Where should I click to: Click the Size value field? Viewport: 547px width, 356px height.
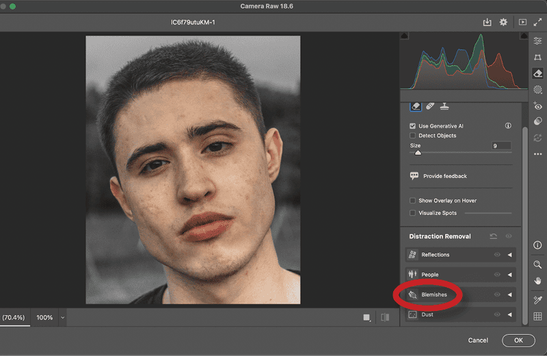[x=502, y=145]
